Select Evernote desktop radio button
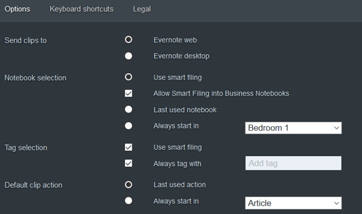The image size is (362, 214). (x=128, y=56)
